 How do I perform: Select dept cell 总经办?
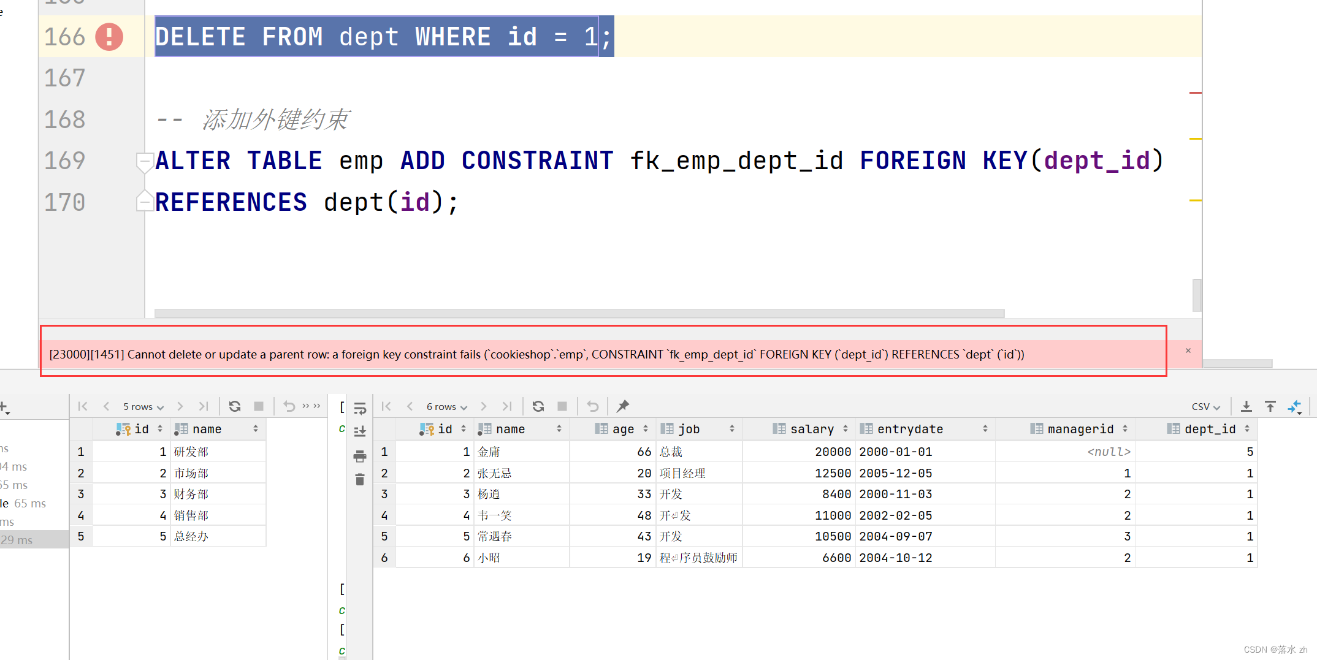218,536
